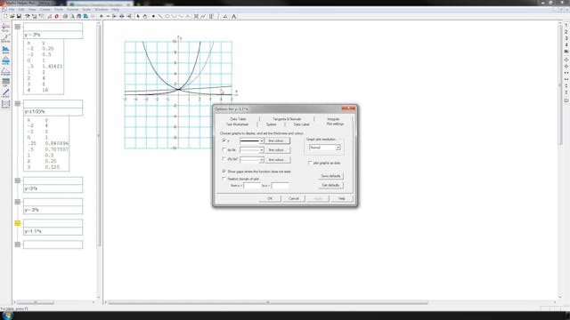Switch to the System tab

coord(271,124)
